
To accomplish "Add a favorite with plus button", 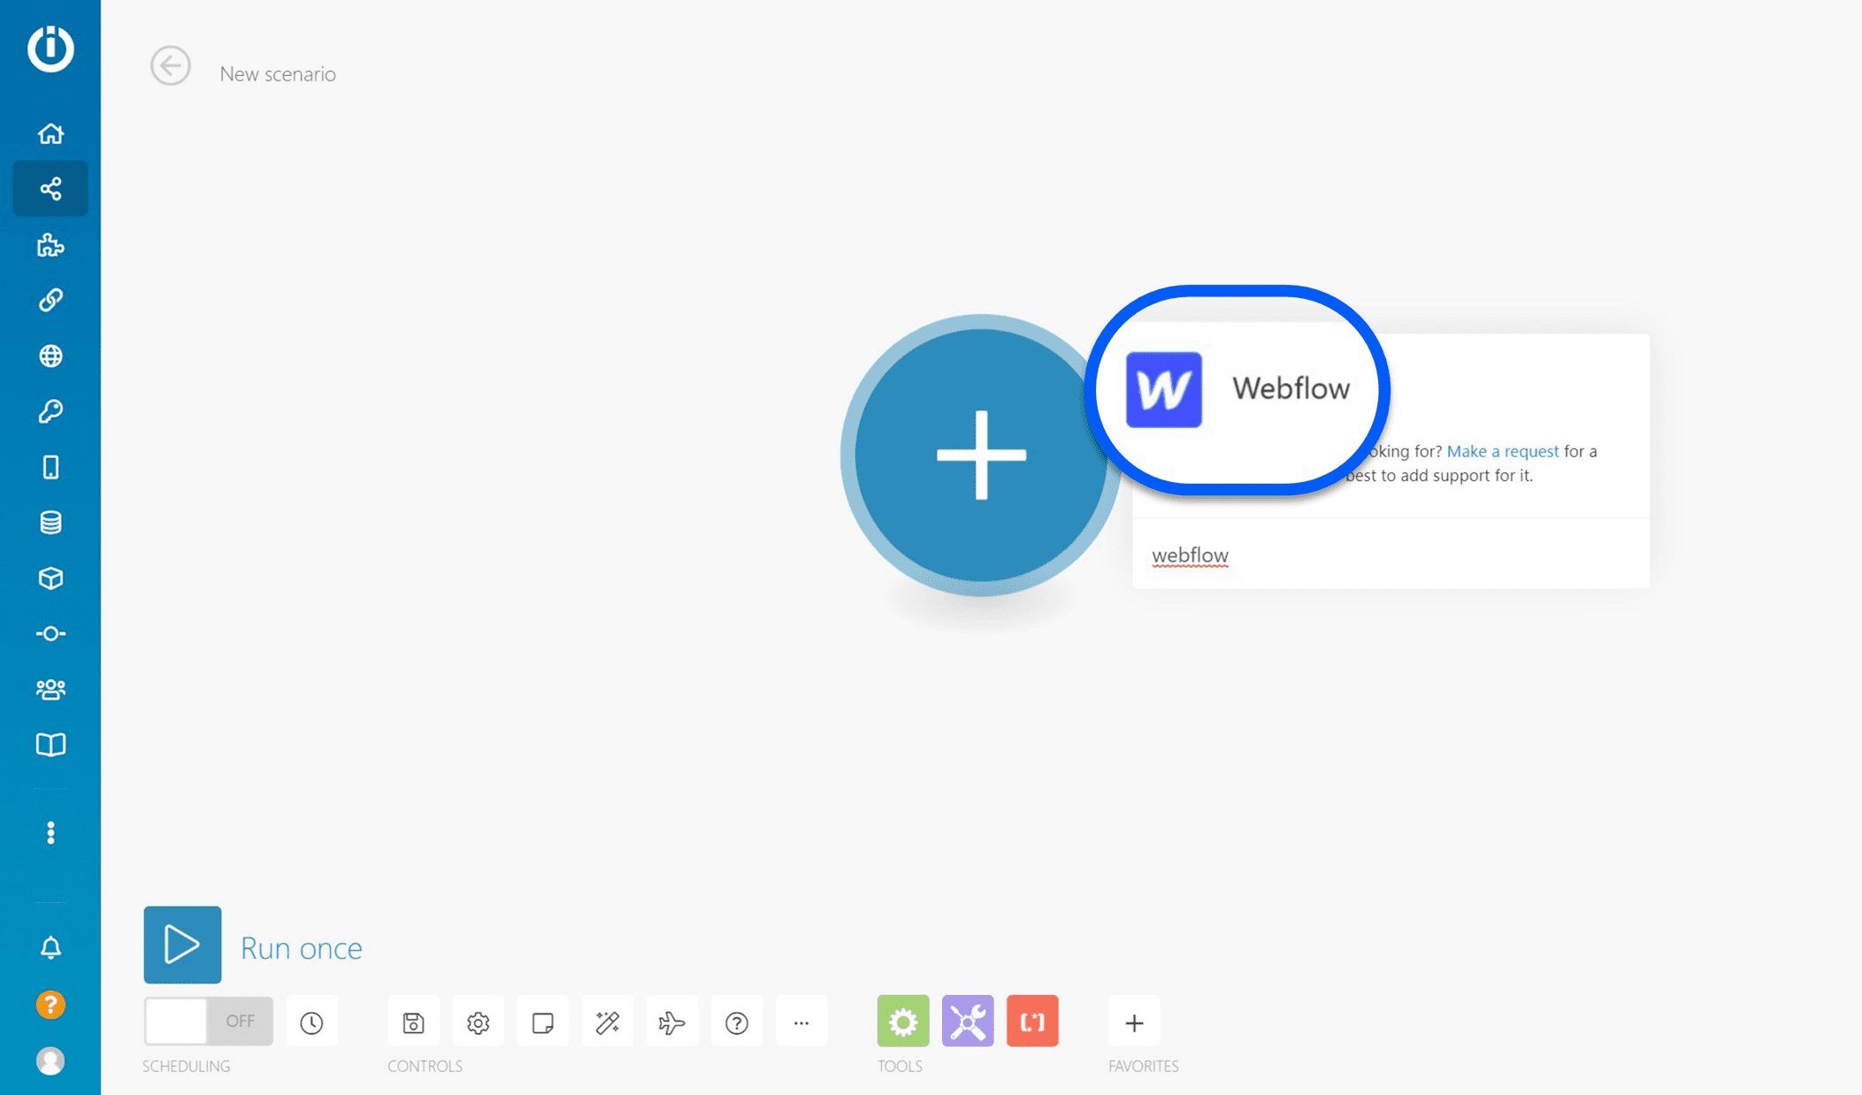I will point(1134,1022).
